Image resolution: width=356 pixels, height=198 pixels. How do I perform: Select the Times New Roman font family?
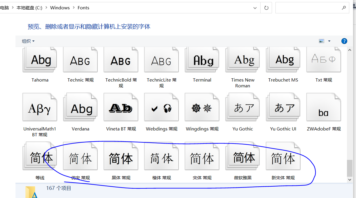pos(242,61)
